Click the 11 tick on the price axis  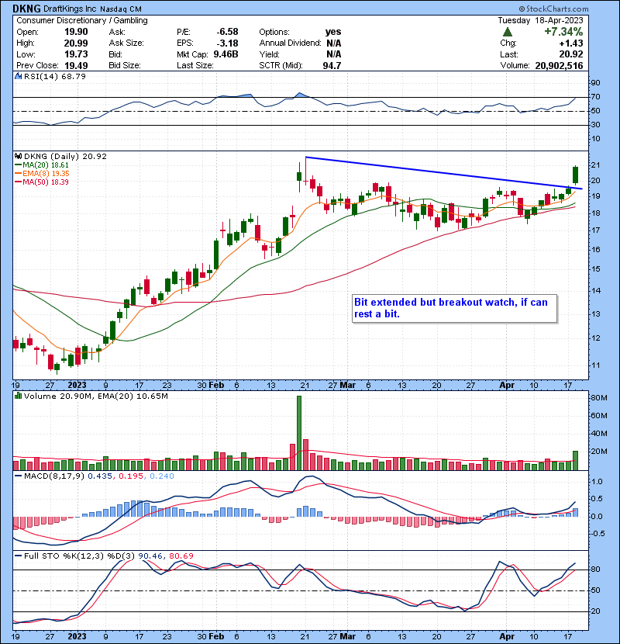point(595,365)
